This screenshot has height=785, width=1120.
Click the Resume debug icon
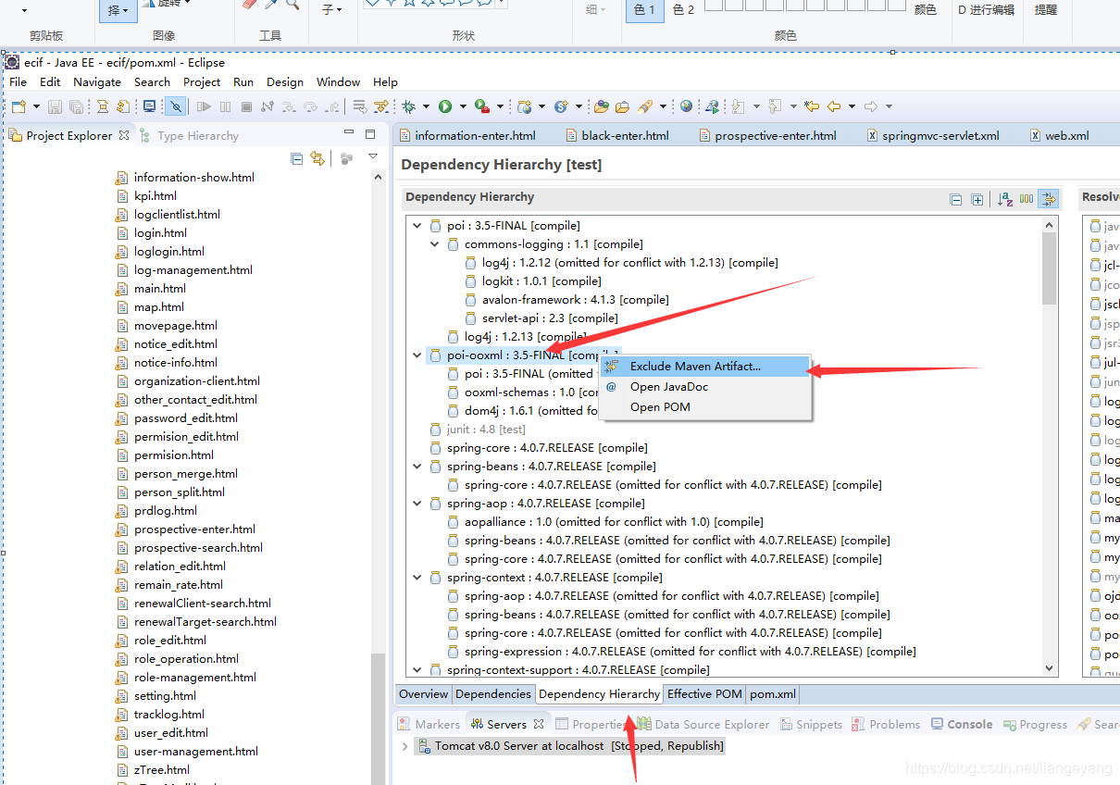204,106
